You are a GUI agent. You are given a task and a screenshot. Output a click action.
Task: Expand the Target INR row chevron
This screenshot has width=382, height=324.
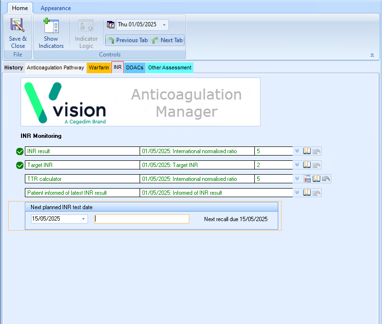pos(297,165)
